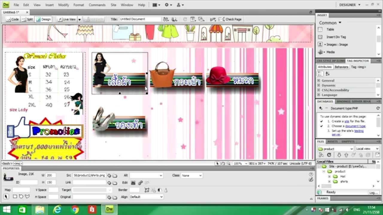The width and height of the screenshot is (383, 215).
Task: Show list view in Tag Inspector
Action: [328, 73]
